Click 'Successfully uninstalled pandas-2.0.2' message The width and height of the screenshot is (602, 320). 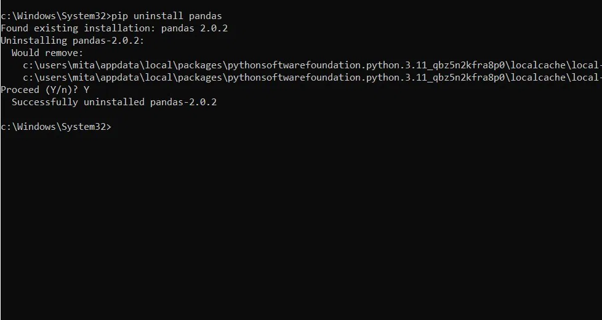pos(114,102)
